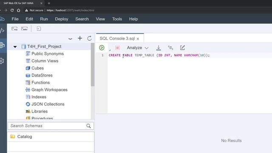Select Indexes in the tree
This screenshot has width=272, height=153.
point(39,97)
